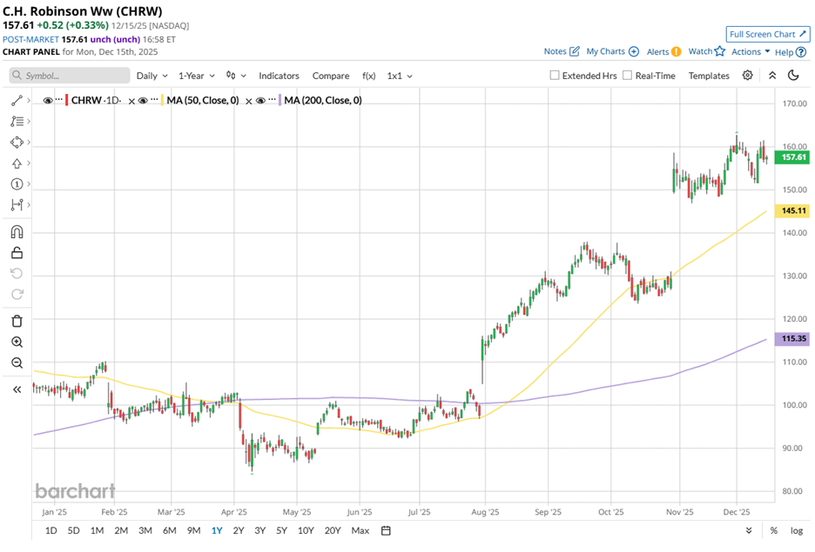
Task: Activate the magnet snap tool
Action: click(17, 231)
